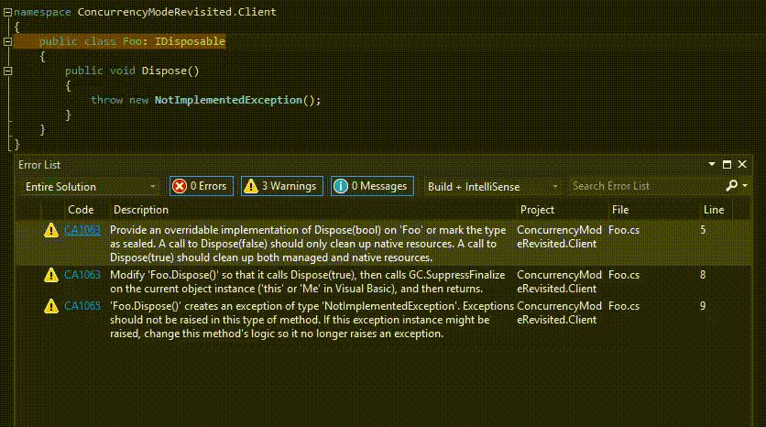Sort by the Code column header
766x427 pixels.
[81, 210]
